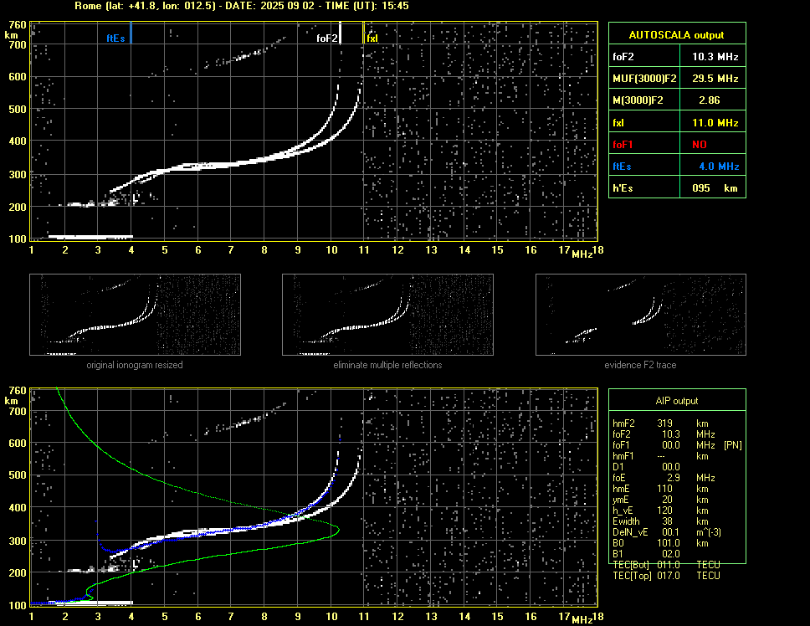Click the MHz axis label of the lower ionogram
810x626 pixels.
[x=582, y=620]
